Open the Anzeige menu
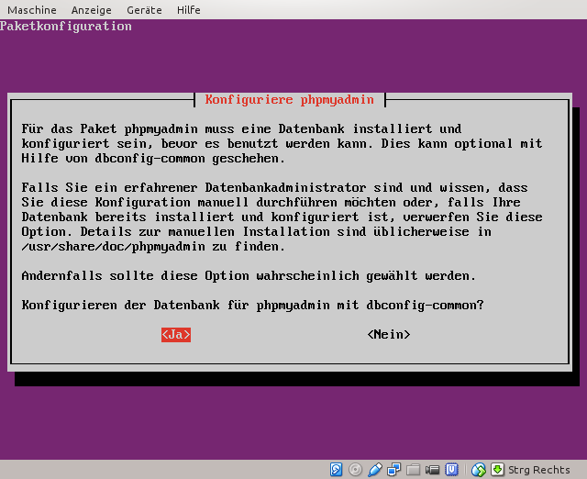The width and height of the screenshot is (587, 479). click(x=92, y=10)
